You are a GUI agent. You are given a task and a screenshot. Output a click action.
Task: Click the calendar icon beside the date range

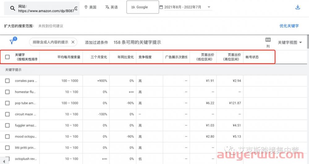click(x=161, y=7)
